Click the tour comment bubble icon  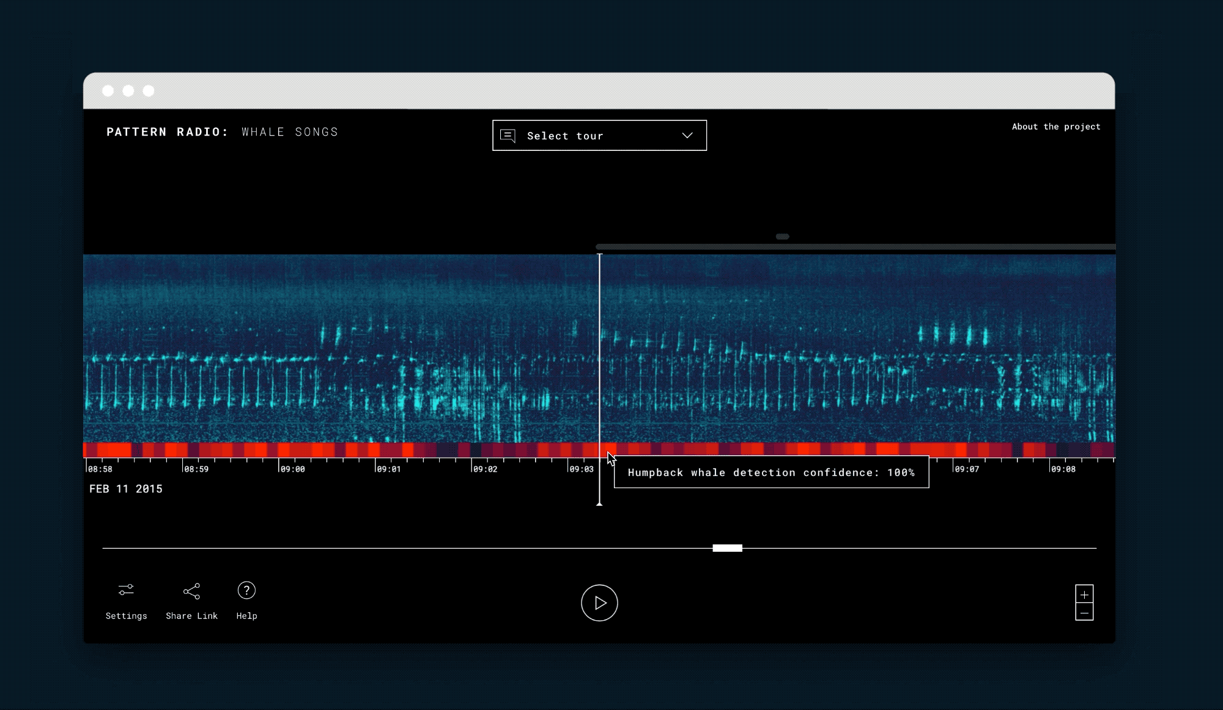508,136
